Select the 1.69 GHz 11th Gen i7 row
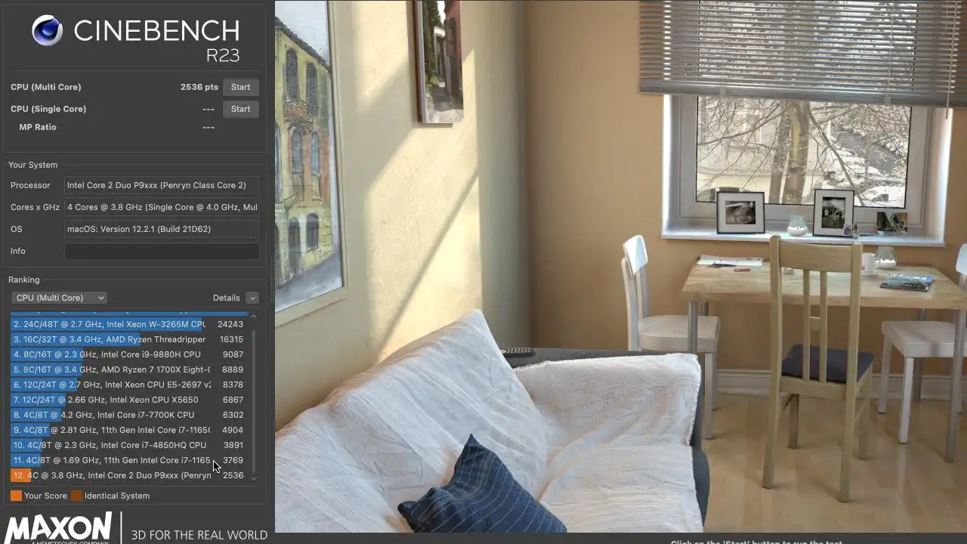 (x=128, y=460)
